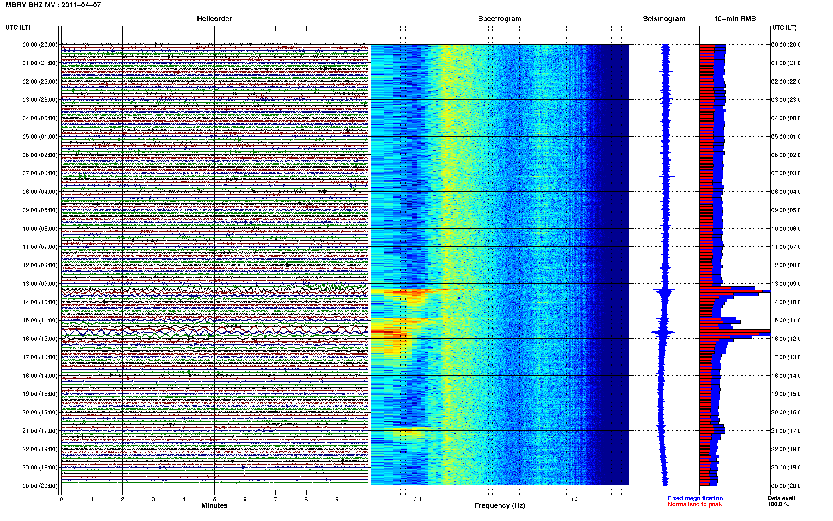Click the 'Seismogram' panel heading

pos(664,19)
